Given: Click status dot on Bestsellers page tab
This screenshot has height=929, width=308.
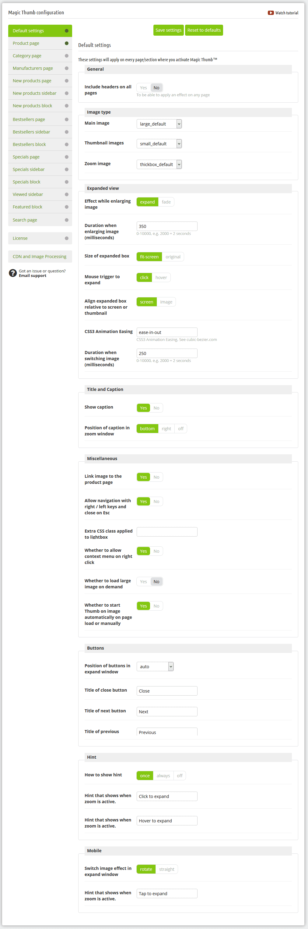Looking at the screenshot, I should tap(67, 119).
